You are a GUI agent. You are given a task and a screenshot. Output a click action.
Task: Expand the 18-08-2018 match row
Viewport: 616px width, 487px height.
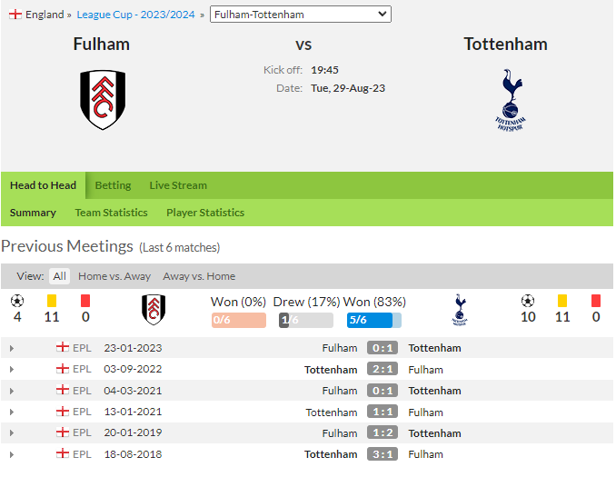point(12,455)
